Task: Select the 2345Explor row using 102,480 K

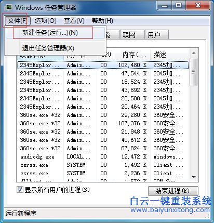Action: 103,65
